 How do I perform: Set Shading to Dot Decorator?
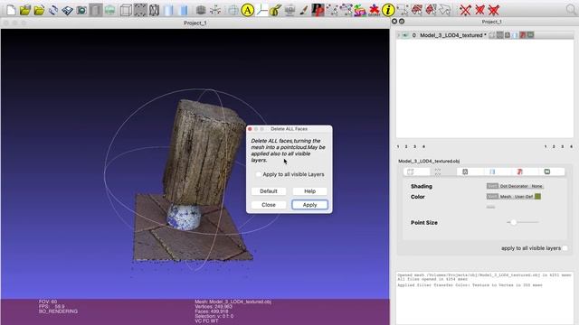515,186
